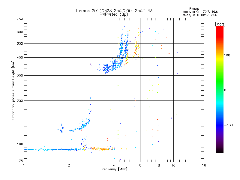
Task: Click the y-axis tick label '200'
Action: (20, 101)
